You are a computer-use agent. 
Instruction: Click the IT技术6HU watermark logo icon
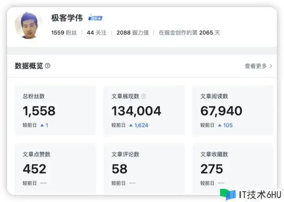click(228, 194)
